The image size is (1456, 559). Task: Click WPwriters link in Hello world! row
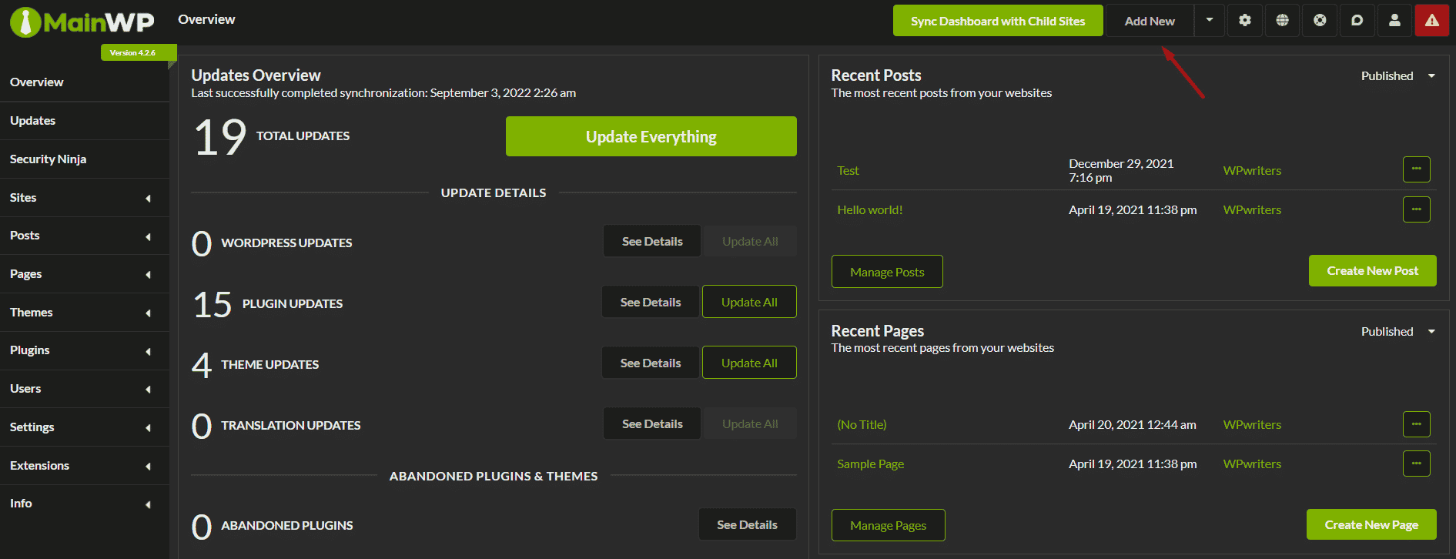(x=1252, y=209)
